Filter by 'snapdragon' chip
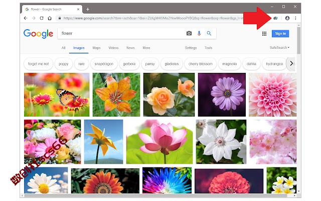Screen dimensions: 321x201 point(104,64)
